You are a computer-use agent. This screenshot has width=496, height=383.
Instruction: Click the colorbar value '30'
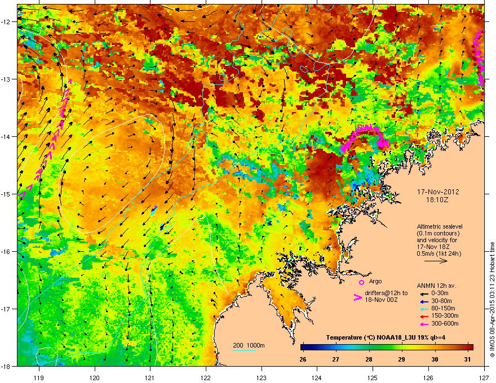tap(435, 359)
